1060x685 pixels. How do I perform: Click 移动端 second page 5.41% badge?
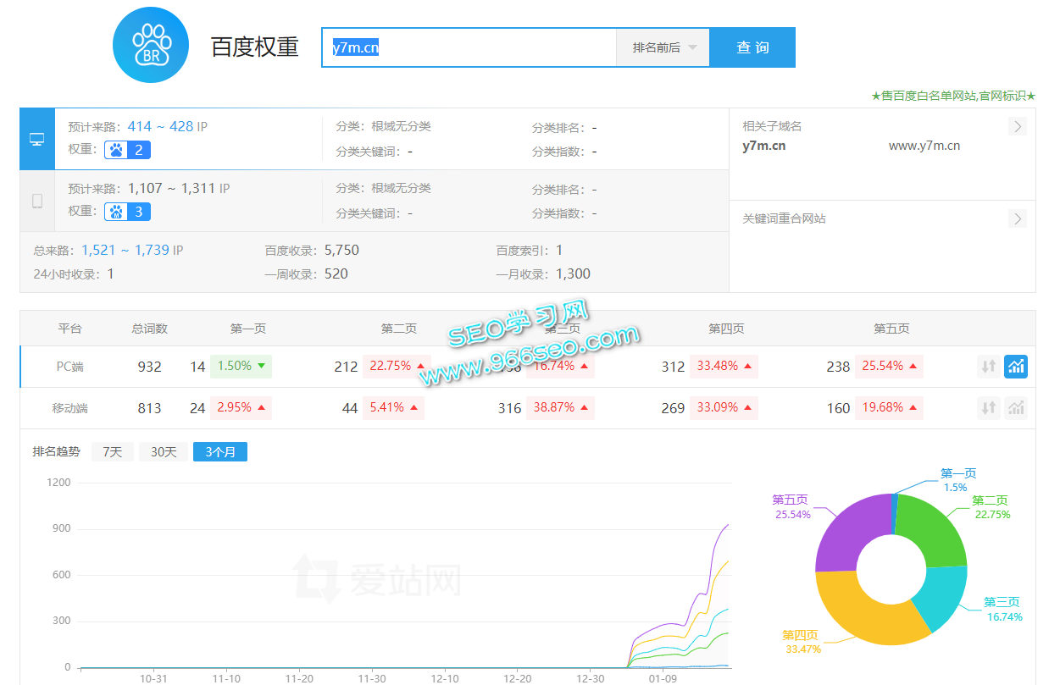[393, 408]
